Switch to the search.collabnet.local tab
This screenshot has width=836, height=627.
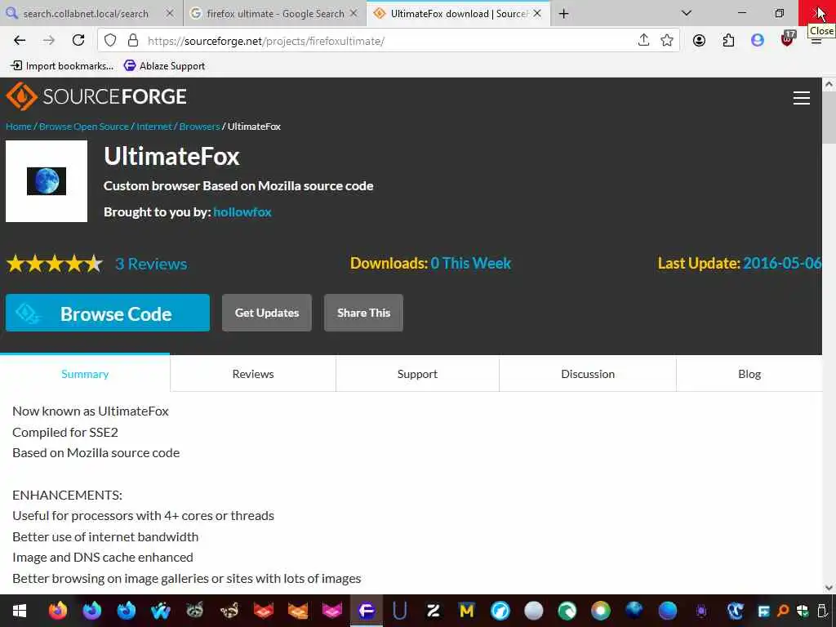(85, 14)
